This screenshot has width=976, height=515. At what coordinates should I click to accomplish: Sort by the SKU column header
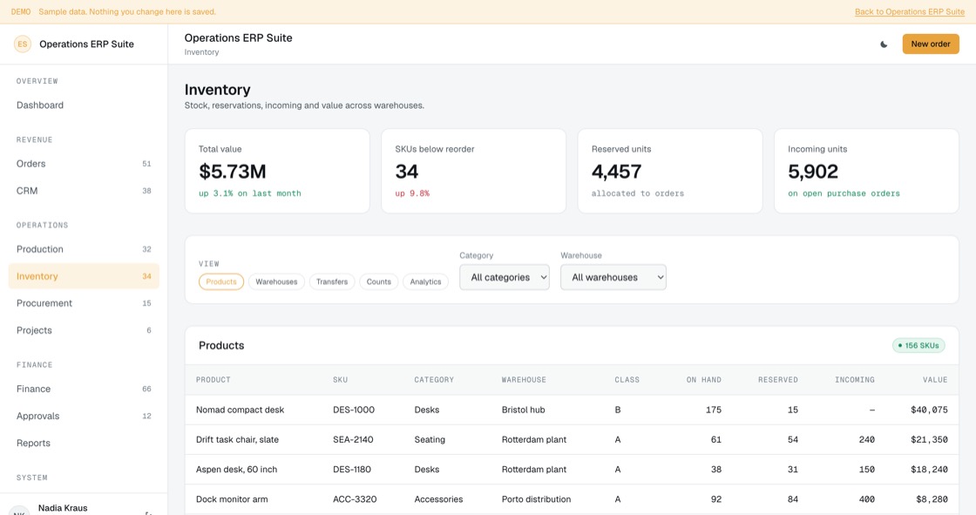[x=341, y=380]
